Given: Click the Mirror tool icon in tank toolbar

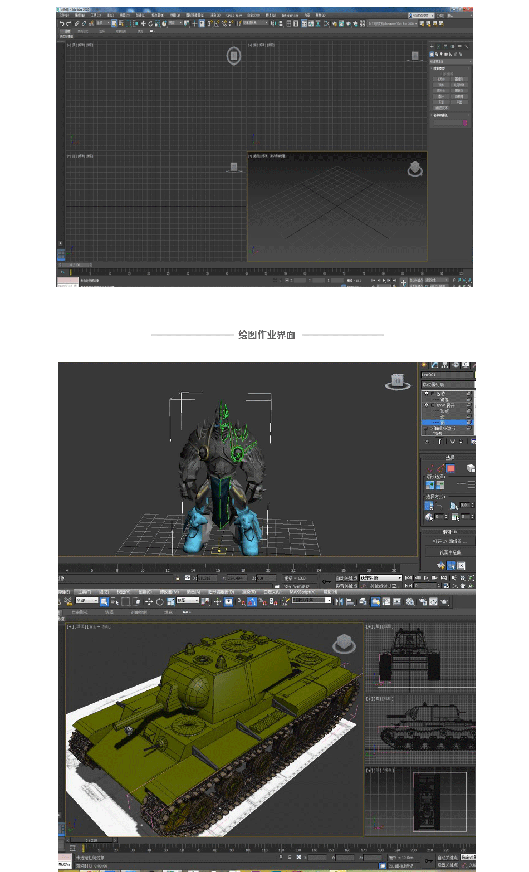Looking at the screenshot, I should click(x=340, y=601).
